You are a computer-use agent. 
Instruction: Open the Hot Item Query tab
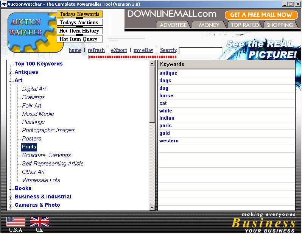point(79,39)
